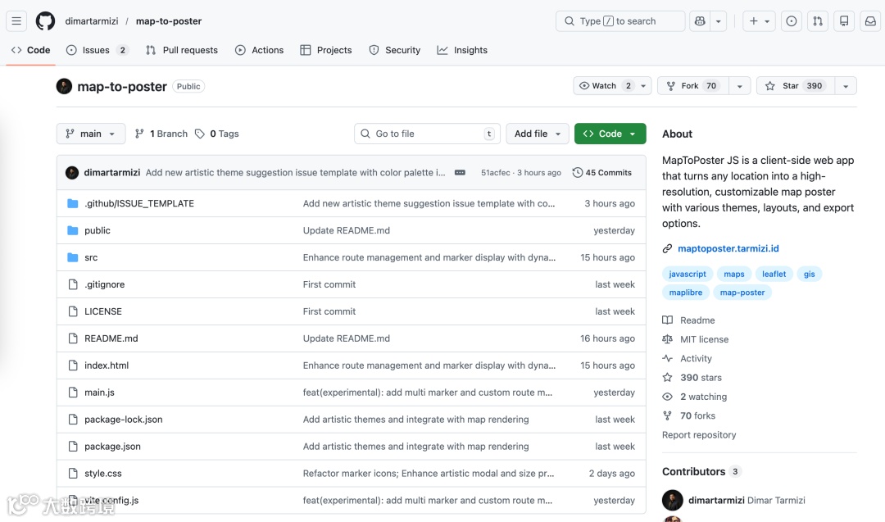
Task: View the 2 watching link
Action: [694, 397]
